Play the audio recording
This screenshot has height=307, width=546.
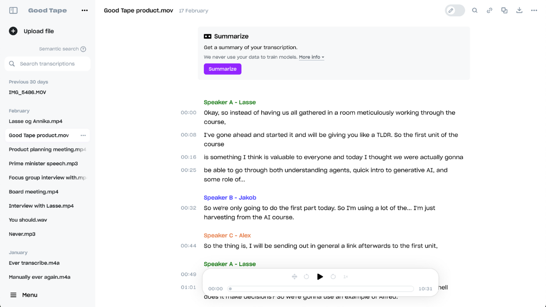(x=320, y=277)
